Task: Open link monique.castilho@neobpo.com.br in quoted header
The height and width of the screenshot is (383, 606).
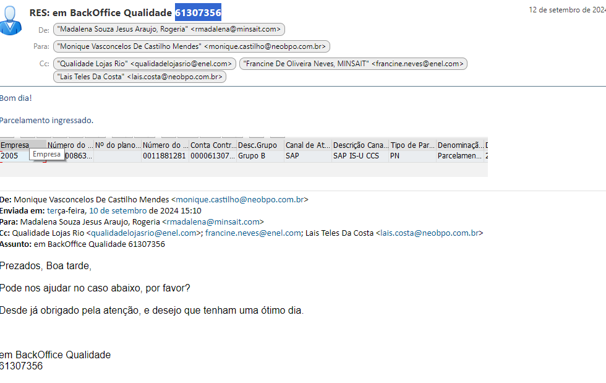Action: 240,200
